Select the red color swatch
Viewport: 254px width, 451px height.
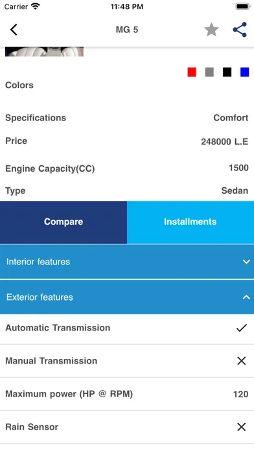192,72
